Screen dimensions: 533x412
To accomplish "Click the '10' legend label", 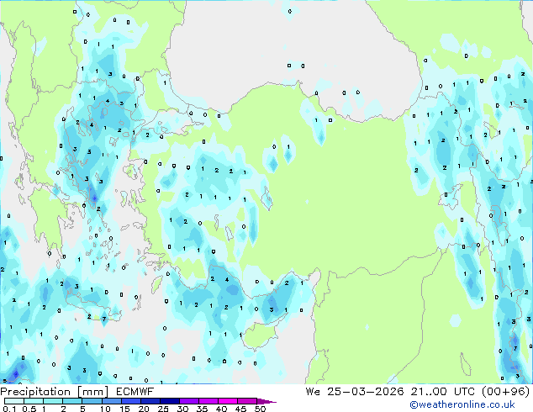I will click(x=105, y=409).
